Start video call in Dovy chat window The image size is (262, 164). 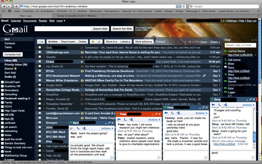point(213,105)
